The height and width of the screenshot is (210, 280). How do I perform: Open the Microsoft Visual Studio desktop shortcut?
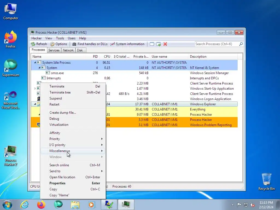click(11, 100)
